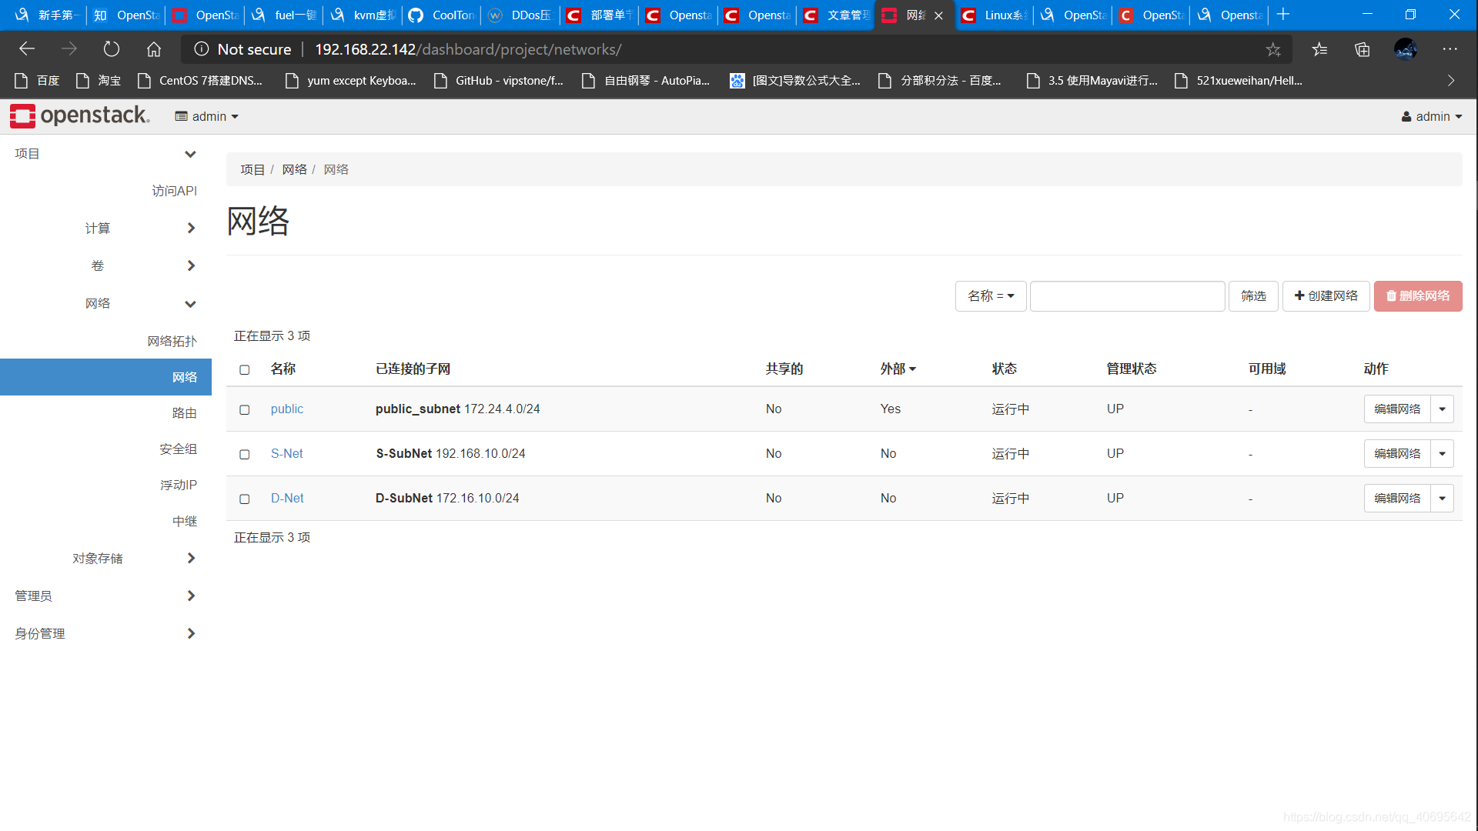Switch to the fuel一键 tab
Screen dimensions: 1478x831
point(284,15)
